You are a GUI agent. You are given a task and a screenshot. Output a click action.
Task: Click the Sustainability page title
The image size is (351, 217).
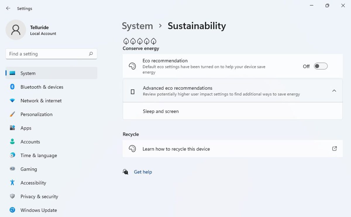197,26
